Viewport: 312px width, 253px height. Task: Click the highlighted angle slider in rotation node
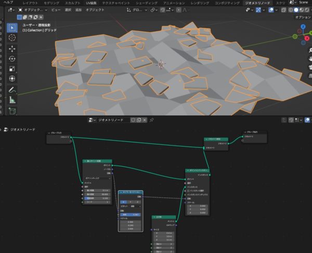pos(131,215)
